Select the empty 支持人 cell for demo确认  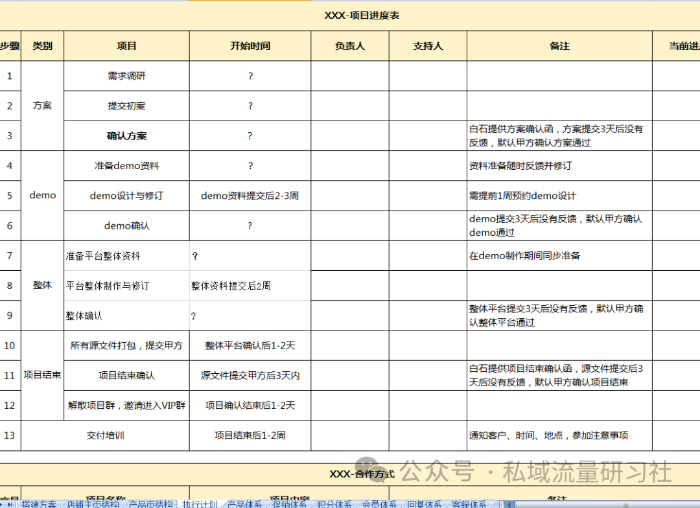(428, 226)
